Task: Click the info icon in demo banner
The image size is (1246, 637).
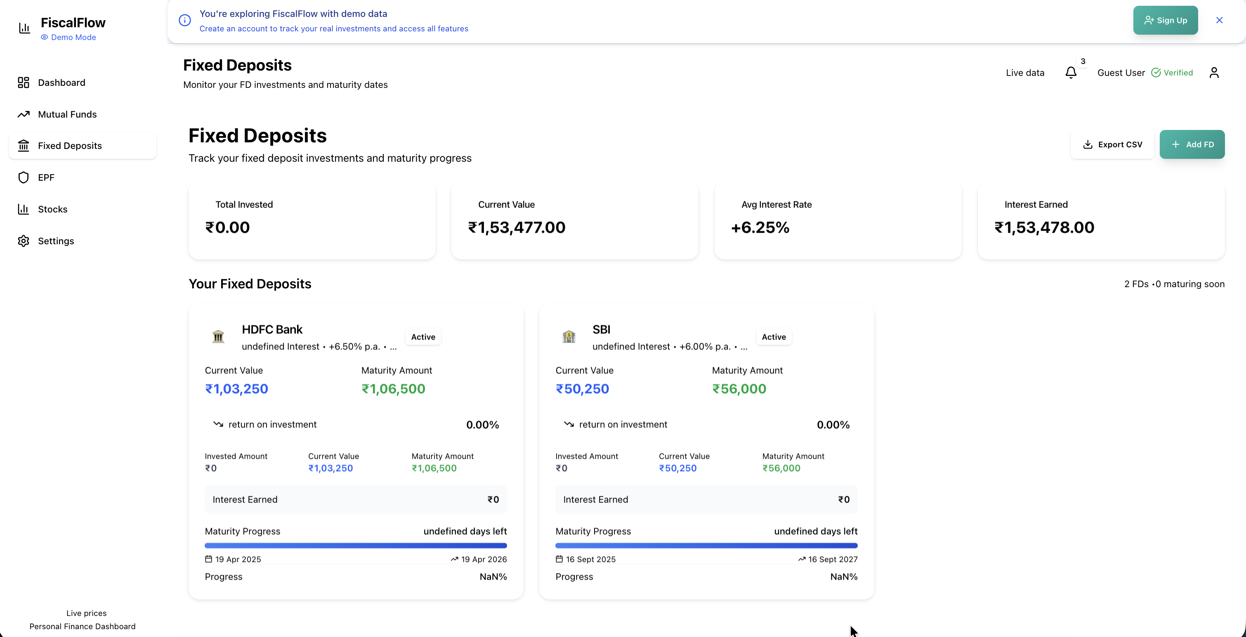Action: 185,20
